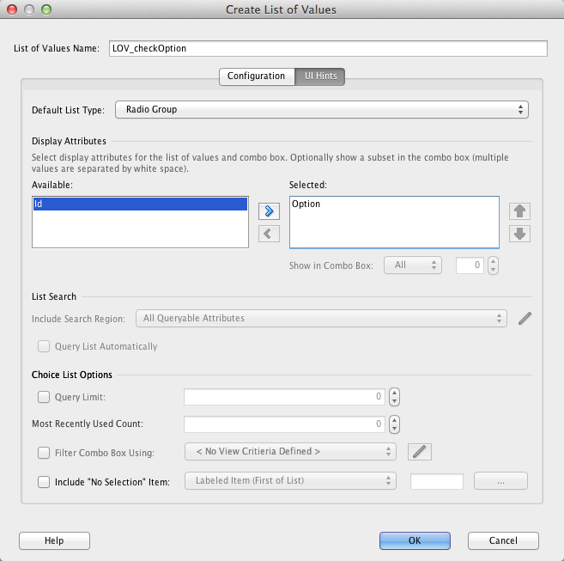Click the remove-from-Selected left arrow
This screenshot has width=564, height=561.
pyautogui.click(x=269, y=234)
